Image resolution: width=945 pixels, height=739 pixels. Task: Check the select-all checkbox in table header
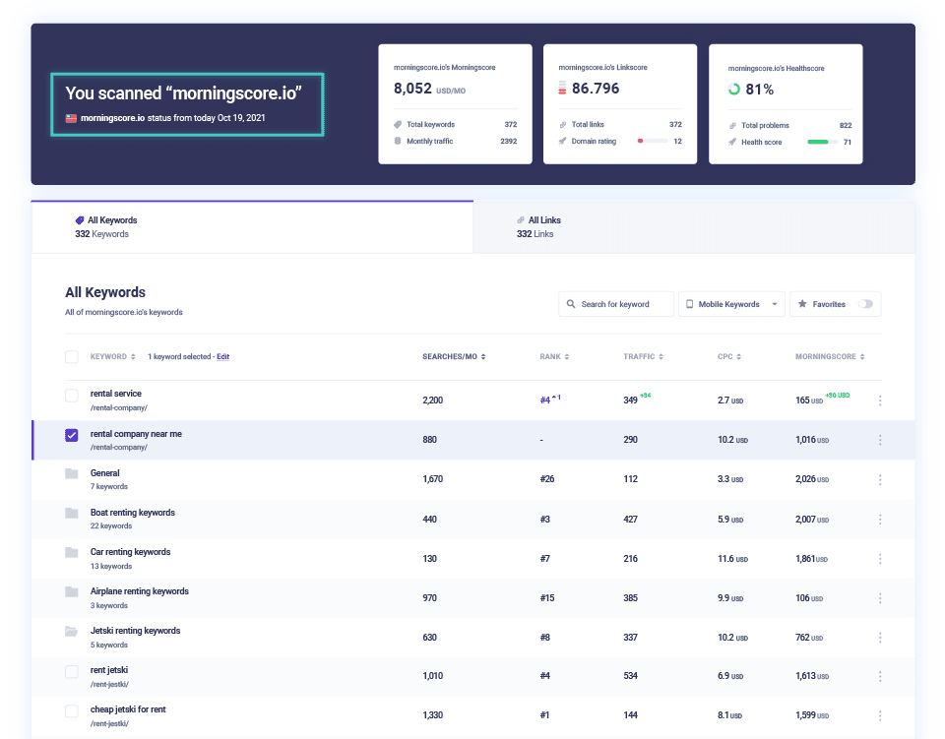[x=72, y=356]
